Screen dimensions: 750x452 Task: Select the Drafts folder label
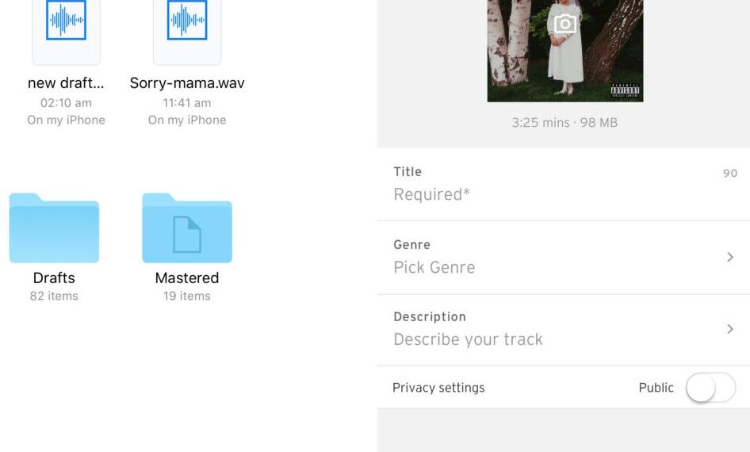(x=54, y=278)
